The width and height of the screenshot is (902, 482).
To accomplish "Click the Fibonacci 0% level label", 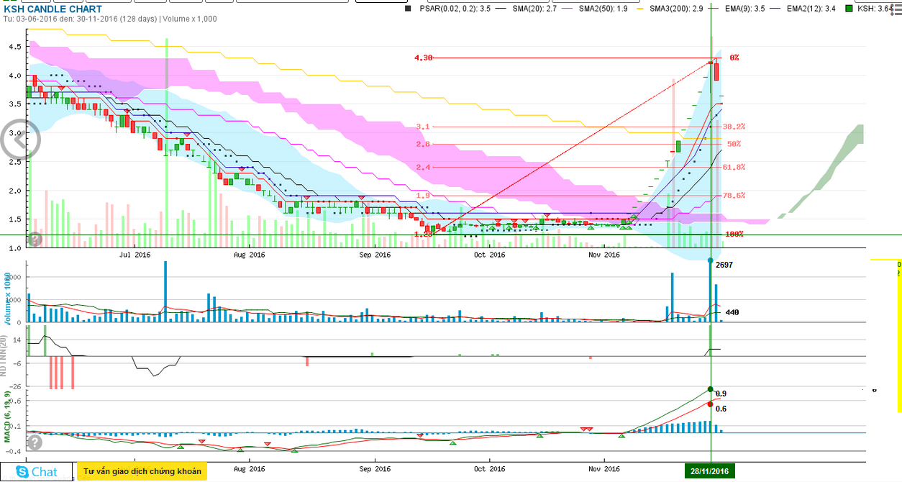I will coord(734,58).
